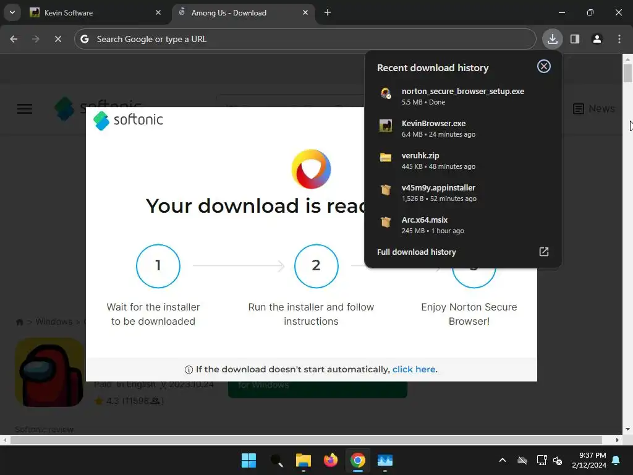This screenshot has width=633, height=475.
Task: Click the external link icon for full history
Action: click(544, 252)
